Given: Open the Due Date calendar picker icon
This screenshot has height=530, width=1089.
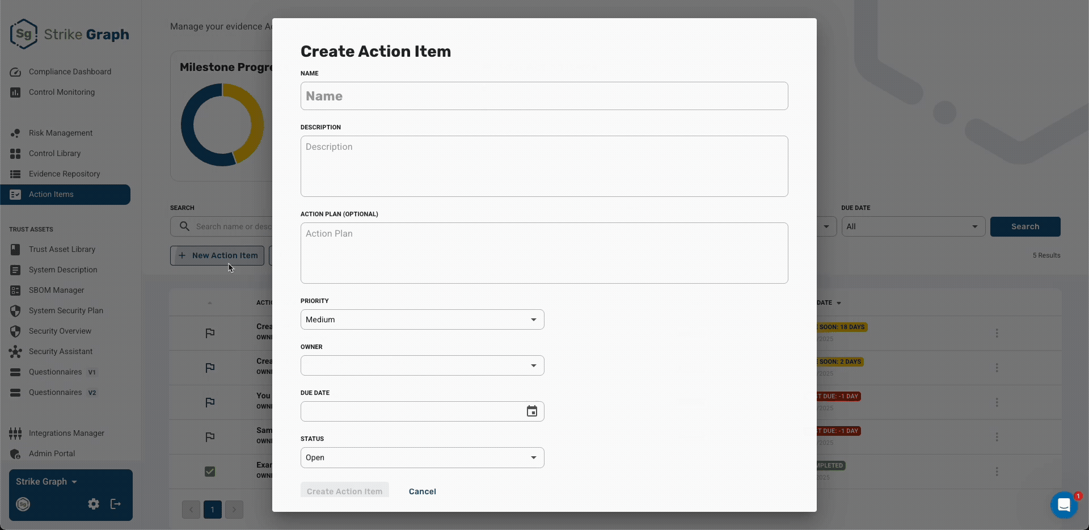Looking at the screenshot, I should click(x=531, y=411).
